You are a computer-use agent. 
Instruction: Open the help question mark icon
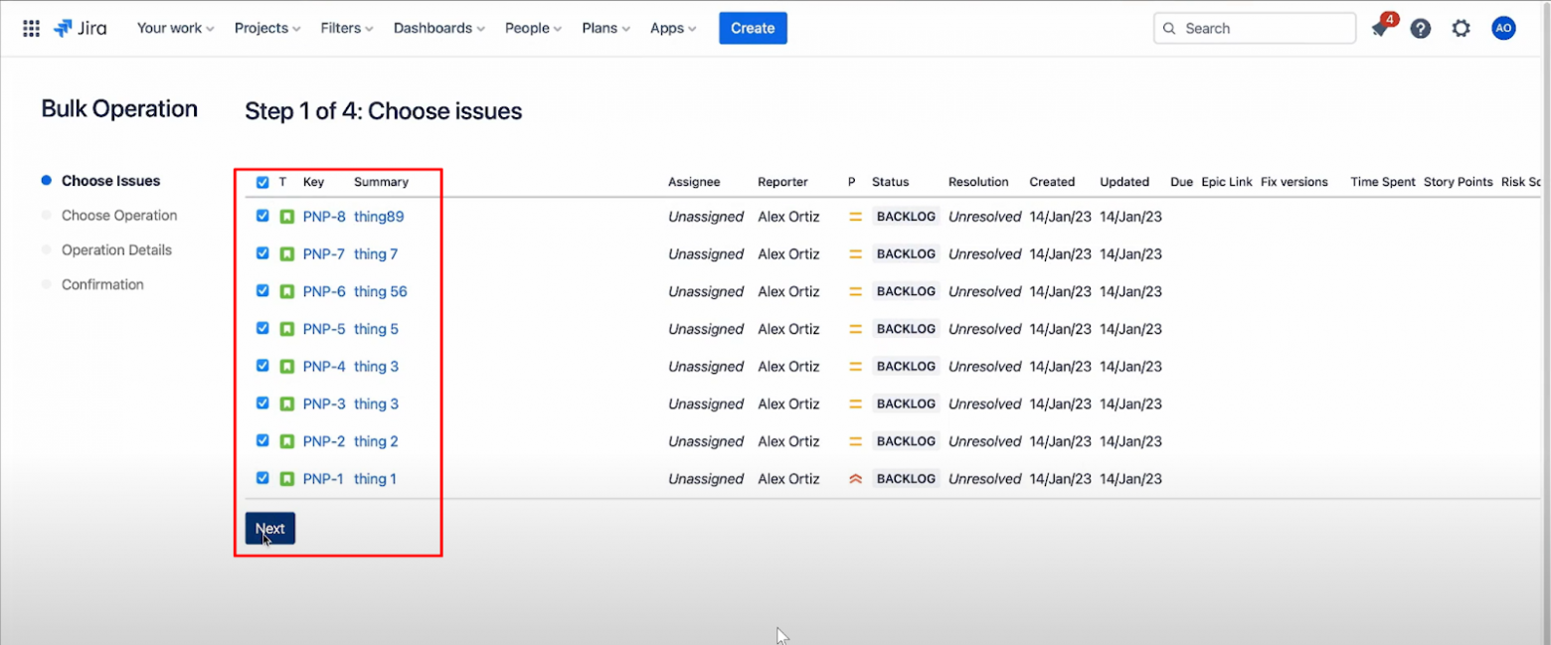1420,28
